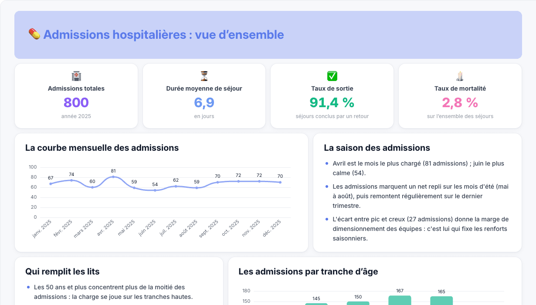Click the 'août 2025' axis label
The width and height of the screenshot is (536, 305).
tap(188, 229)
